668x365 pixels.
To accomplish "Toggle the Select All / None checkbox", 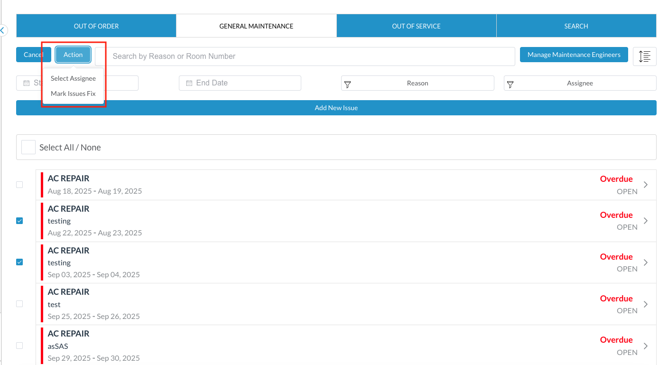I will (x=28, y=147).
